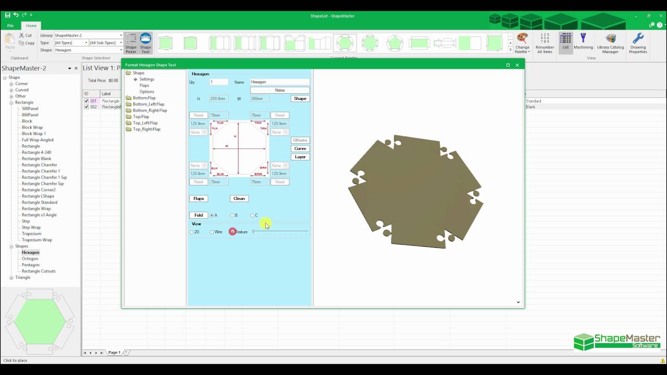Toggle checkbox for list row 002
The height and width of the screenshot is (375, 667).
coord(87,107)
